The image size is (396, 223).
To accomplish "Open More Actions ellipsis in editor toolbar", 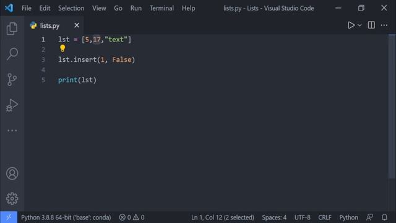I will pyautogui.click(x=384, y=25).
